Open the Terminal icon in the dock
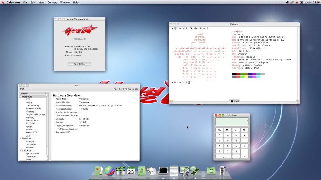Screen dimensions: 321x180 pos(163,170)
